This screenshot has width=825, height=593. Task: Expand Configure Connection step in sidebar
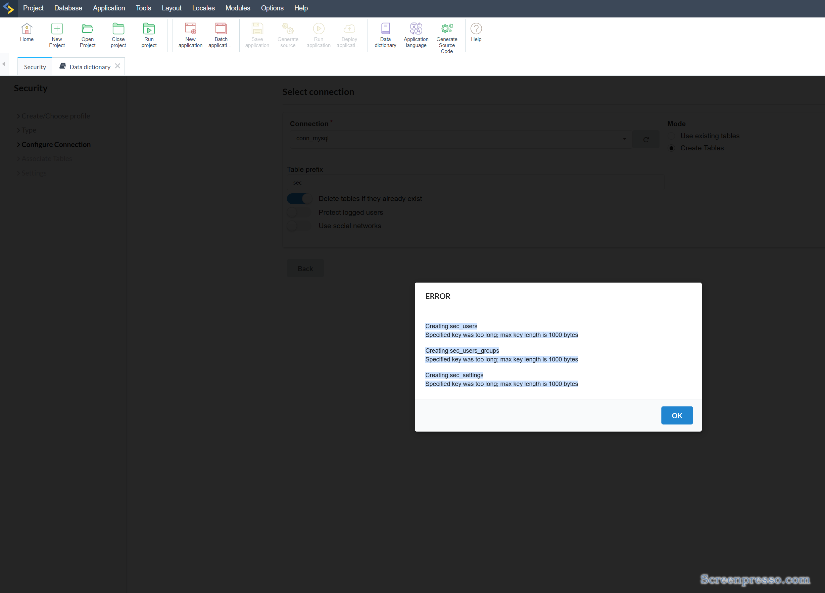click(56, 144)
